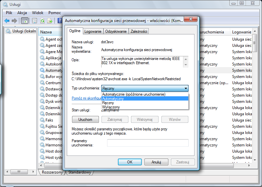
Task: Select 'Automatycznie (opóźnione uruchomienie)' from the list
Action: [x=134, y=94]
